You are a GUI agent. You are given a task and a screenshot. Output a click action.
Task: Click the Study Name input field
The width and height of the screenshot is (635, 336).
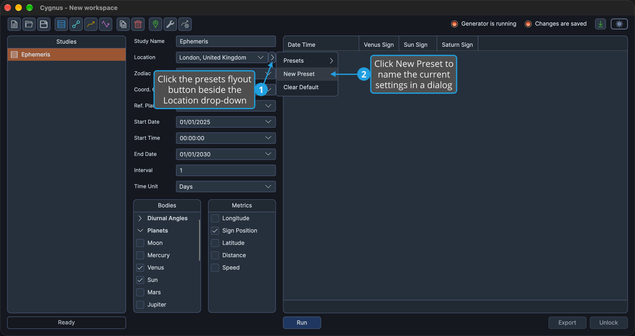pos(225,41)
